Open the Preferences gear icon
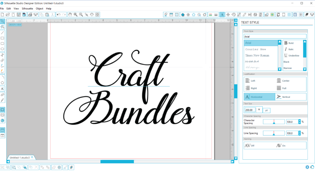 coord(307,167)
